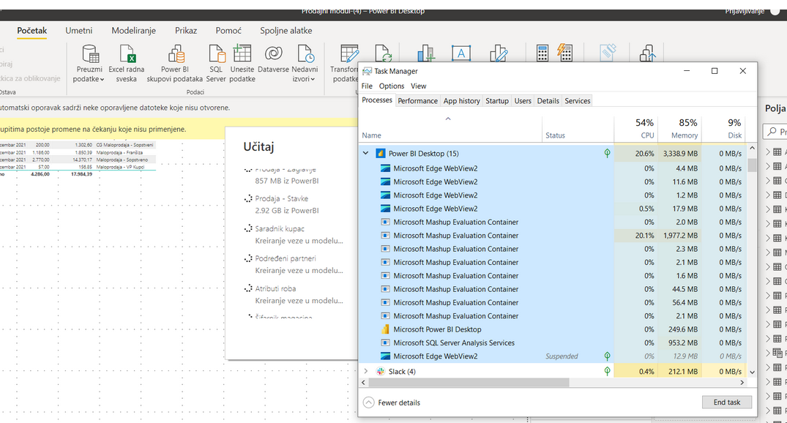Sort by CPU column header
This screenshot has width=787, height=423.
pyautogui.click(x=636, y=129)
